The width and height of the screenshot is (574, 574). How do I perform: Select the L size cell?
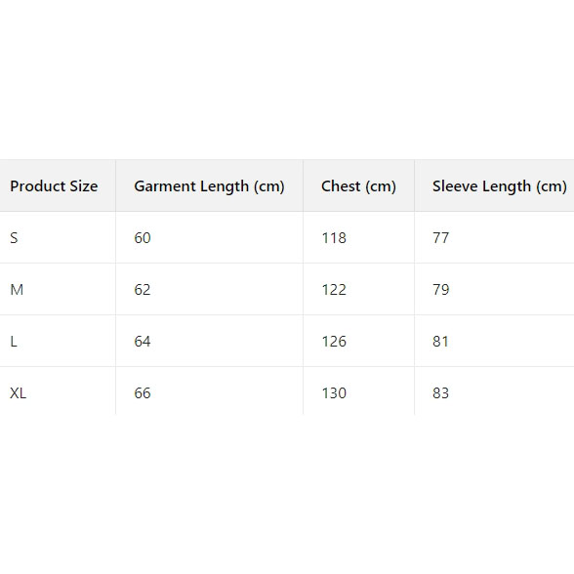coord(14,342)
